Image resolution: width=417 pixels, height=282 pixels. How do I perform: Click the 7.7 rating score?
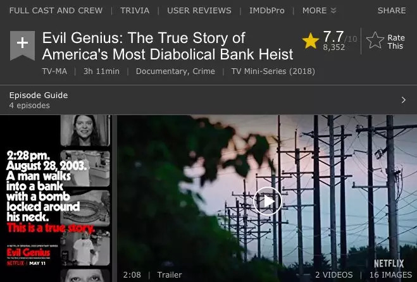pos(333,37)
